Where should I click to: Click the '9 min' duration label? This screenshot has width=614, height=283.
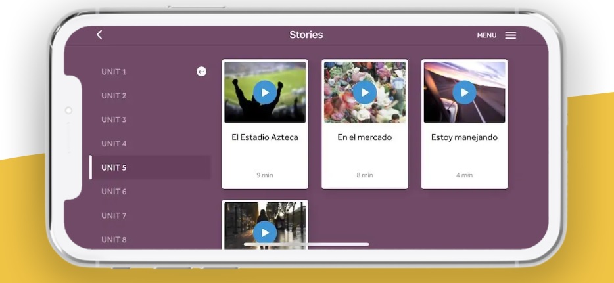pos(265,175)
